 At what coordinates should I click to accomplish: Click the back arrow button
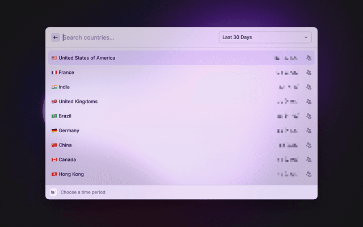pos(56,37)
